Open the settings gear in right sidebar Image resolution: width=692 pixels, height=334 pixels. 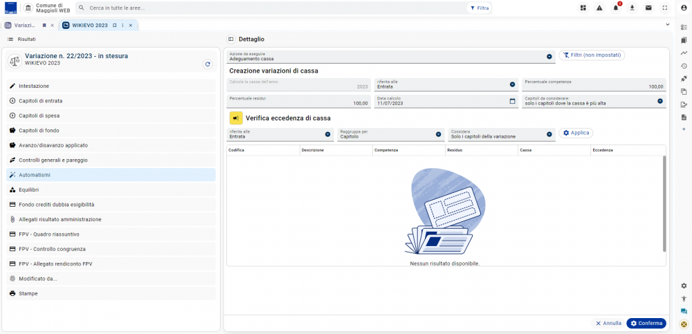click(x=684, y=286)
